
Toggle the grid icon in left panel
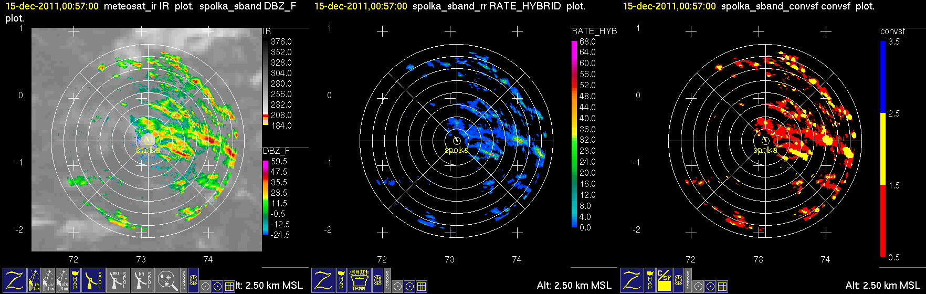(229, 286)
